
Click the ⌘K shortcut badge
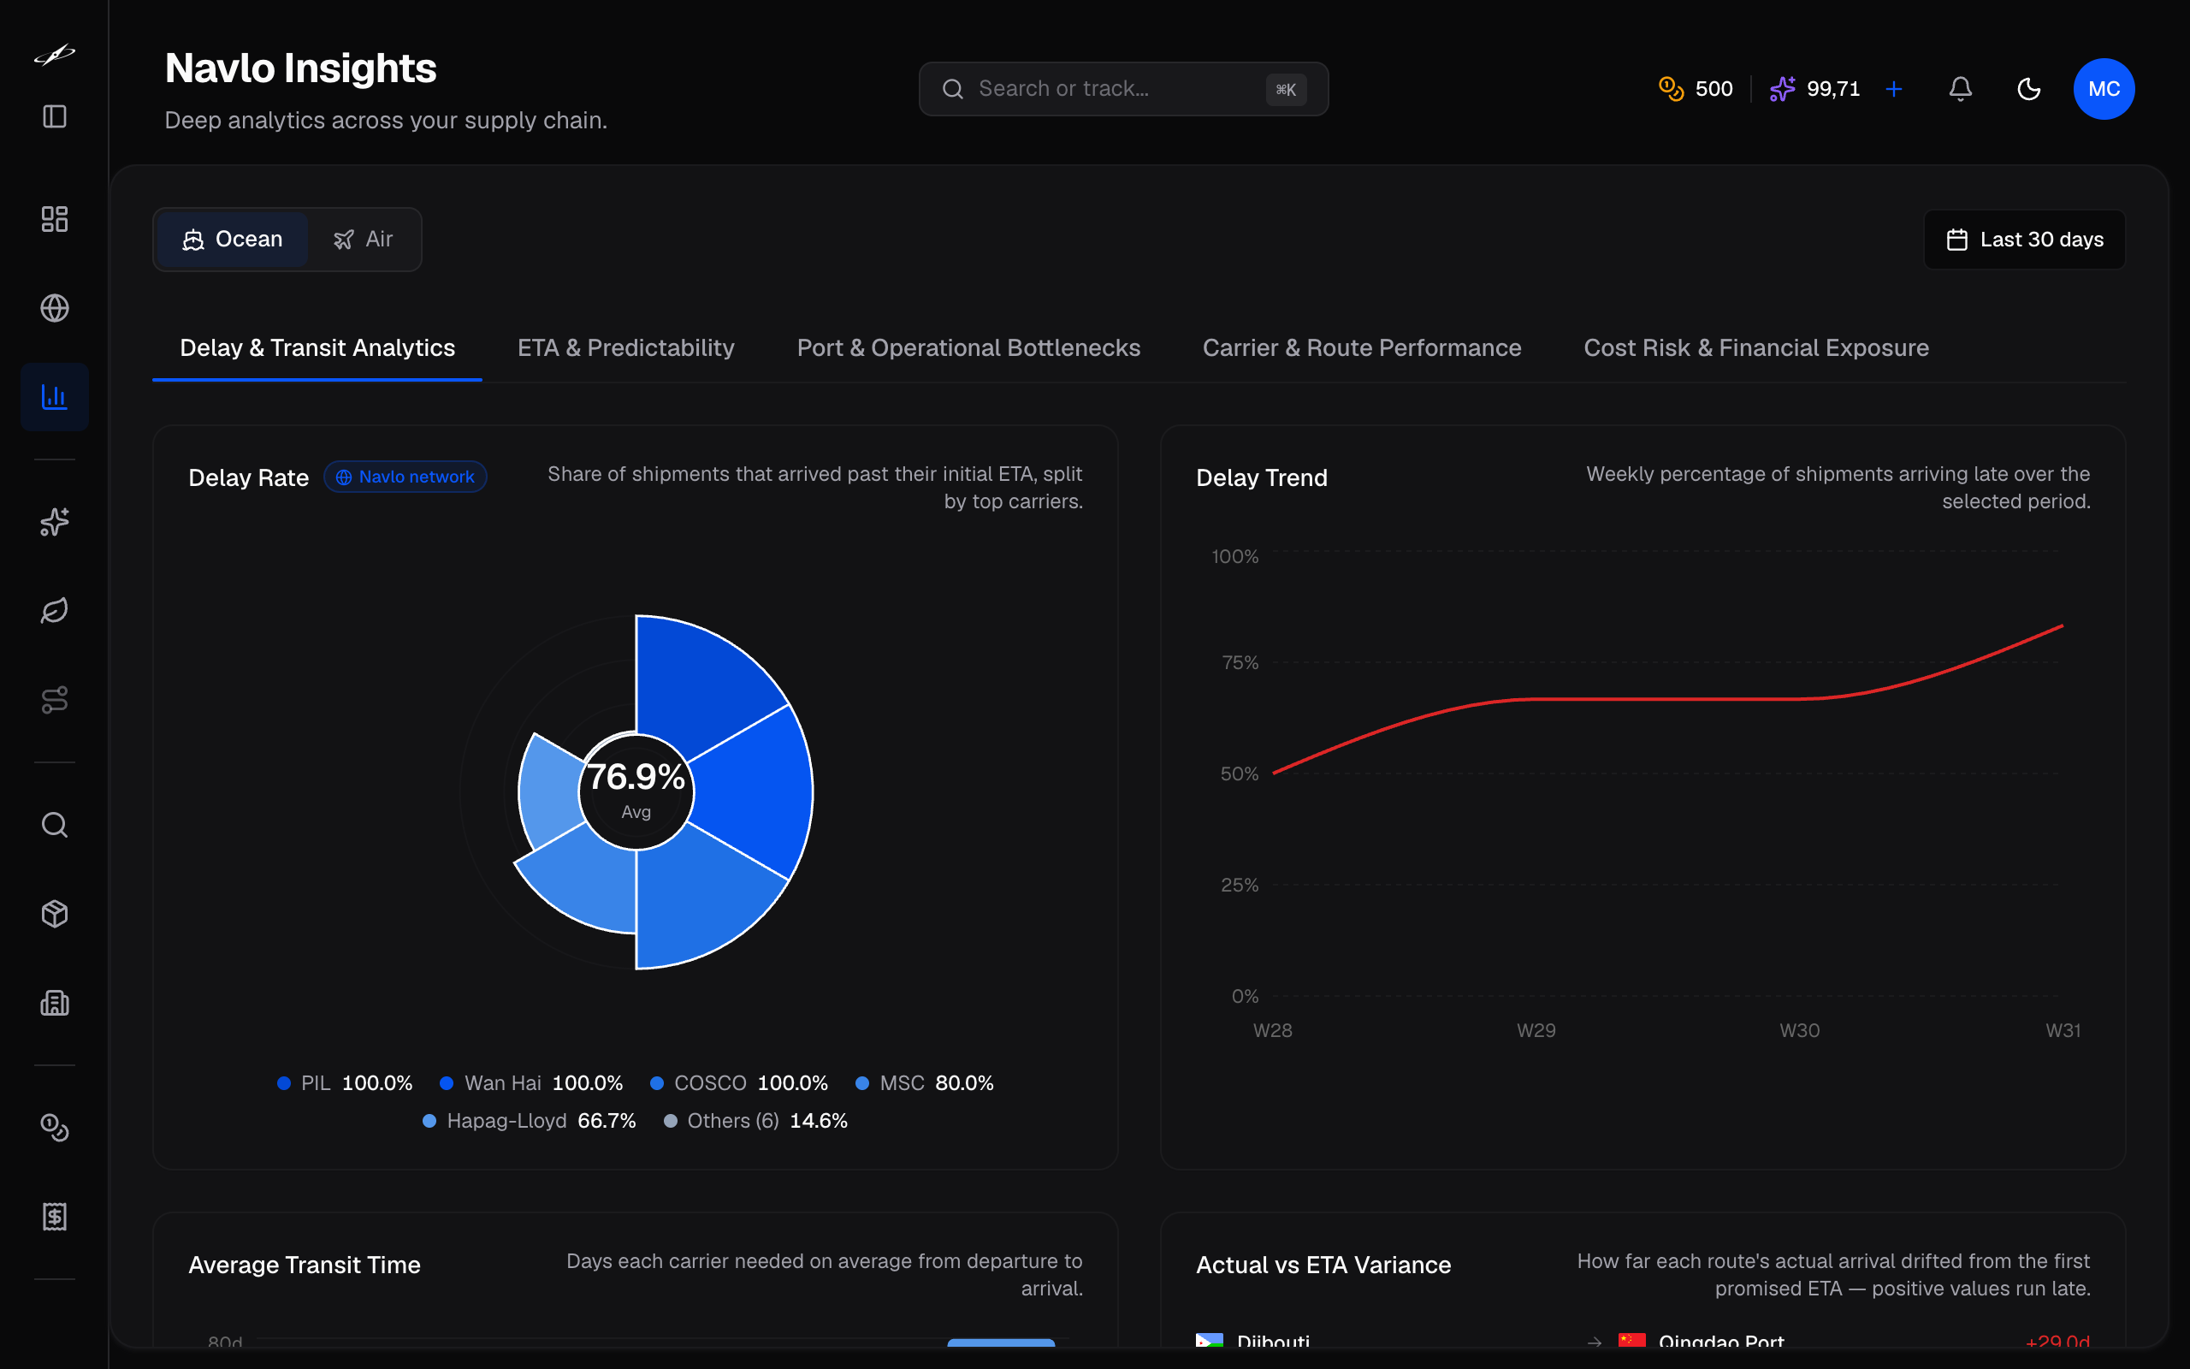[1285, 89]
